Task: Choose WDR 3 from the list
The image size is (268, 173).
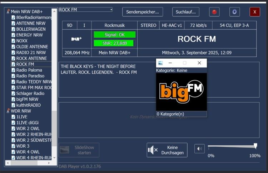Action: click(23, 146)
